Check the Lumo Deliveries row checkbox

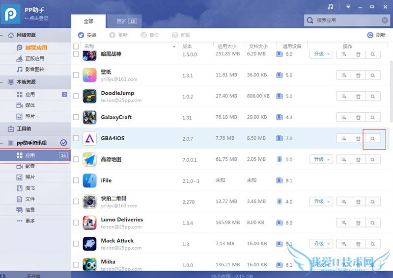[x=76, y=223]
